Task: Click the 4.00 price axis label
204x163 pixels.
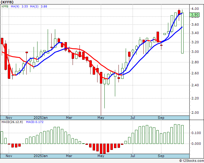Action: [195, 9]
